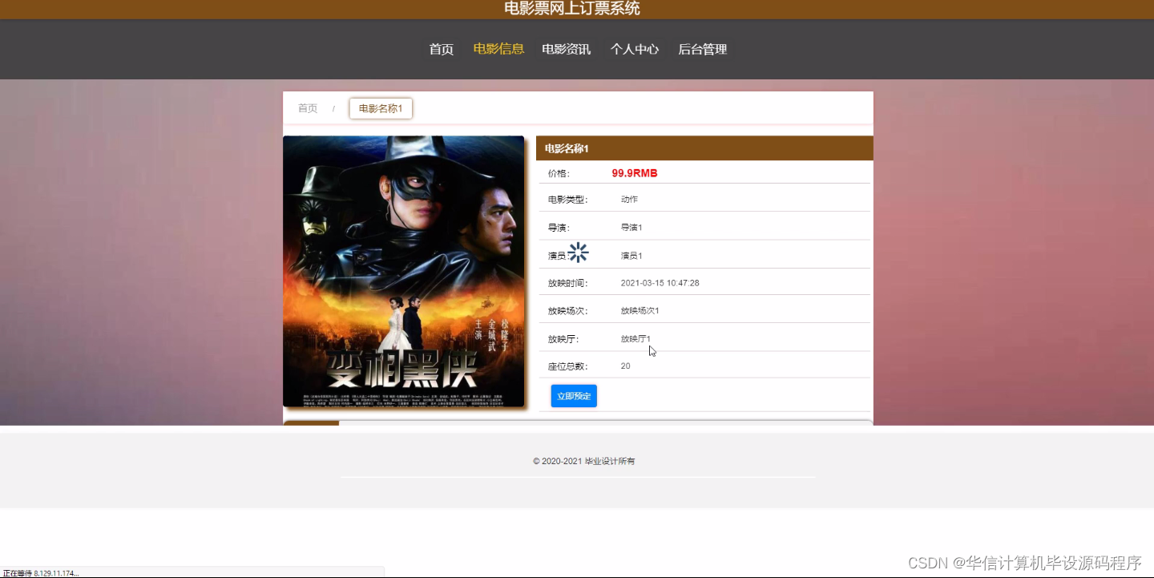This screenshot has width=1154, height=578.
Task: Click the seat total value 20
Action: pyautogui.click(x=625, y=366)
